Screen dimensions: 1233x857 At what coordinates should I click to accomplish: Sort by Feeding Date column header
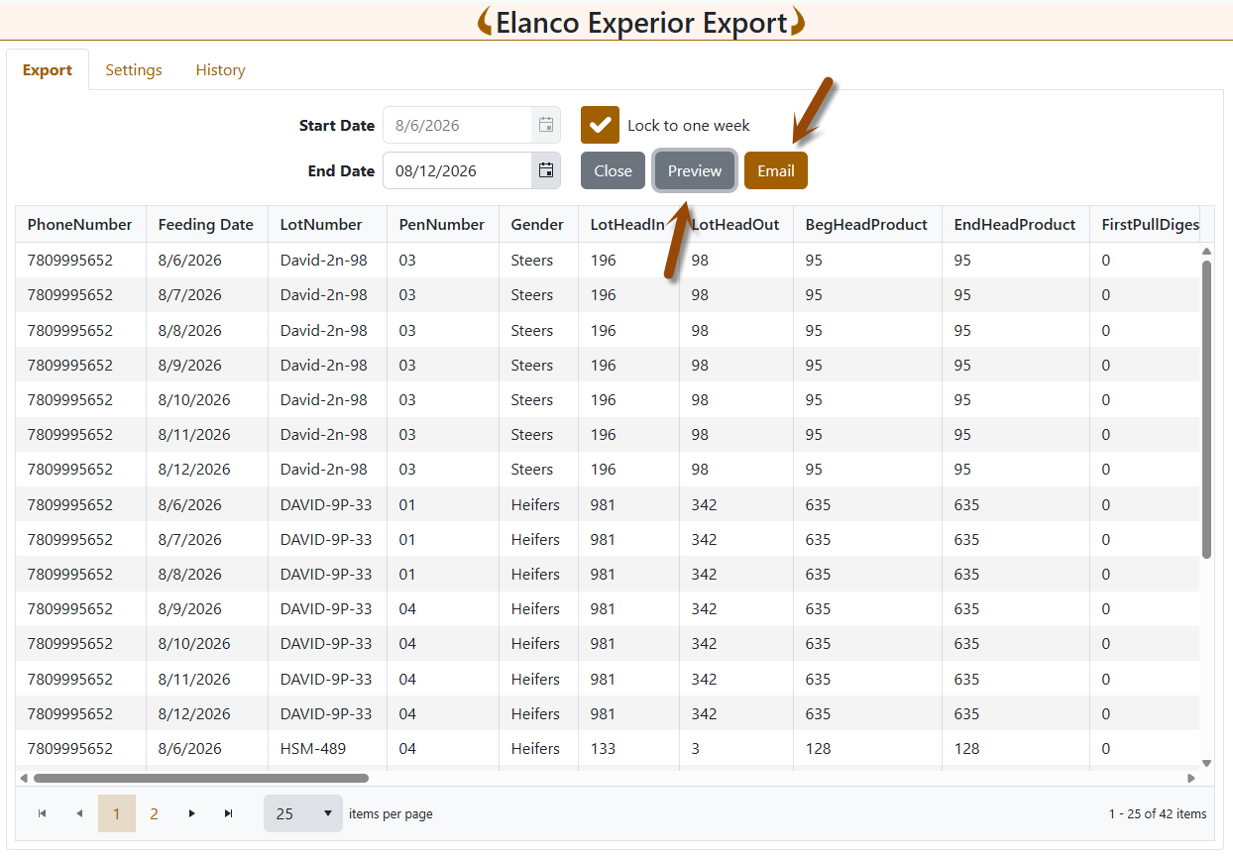tap(206, 225)
